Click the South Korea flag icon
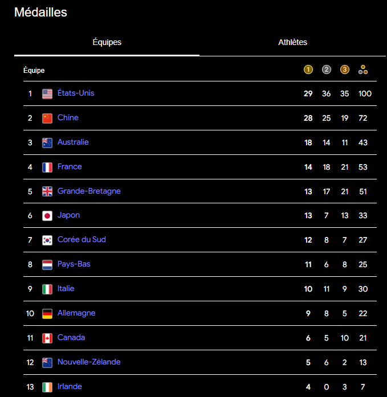 [x=47, y=240]
